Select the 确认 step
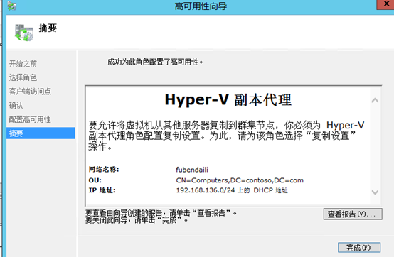Screen dimensions: 394x257 16,105
